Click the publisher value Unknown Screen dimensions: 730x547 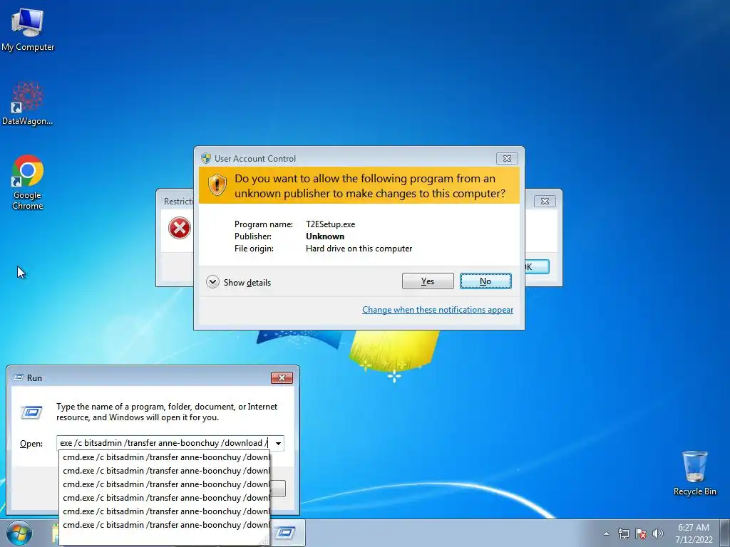pos(325,236)
